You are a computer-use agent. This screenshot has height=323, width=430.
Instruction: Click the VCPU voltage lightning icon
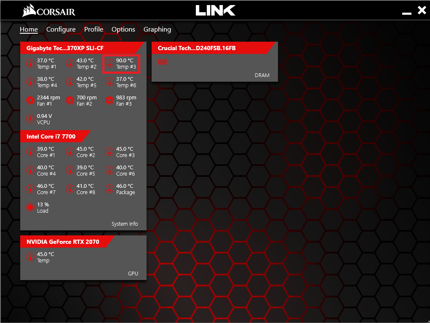[x=30, y=119]
